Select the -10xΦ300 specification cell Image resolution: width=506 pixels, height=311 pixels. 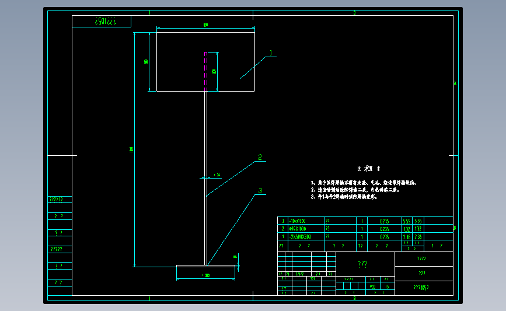pyautogui.click(x=306, y=221)
